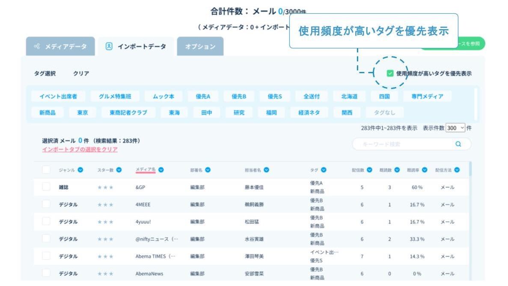Click インポートタブの選択をクリア link
This screenshot has width=508, height=286.
(80, 149)
